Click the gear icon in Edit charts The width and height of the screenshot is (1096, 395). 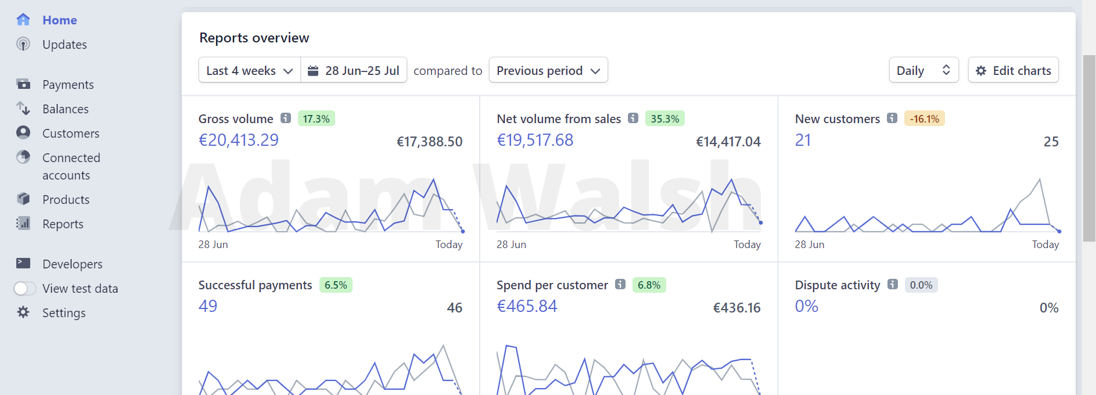click(981, 70)
